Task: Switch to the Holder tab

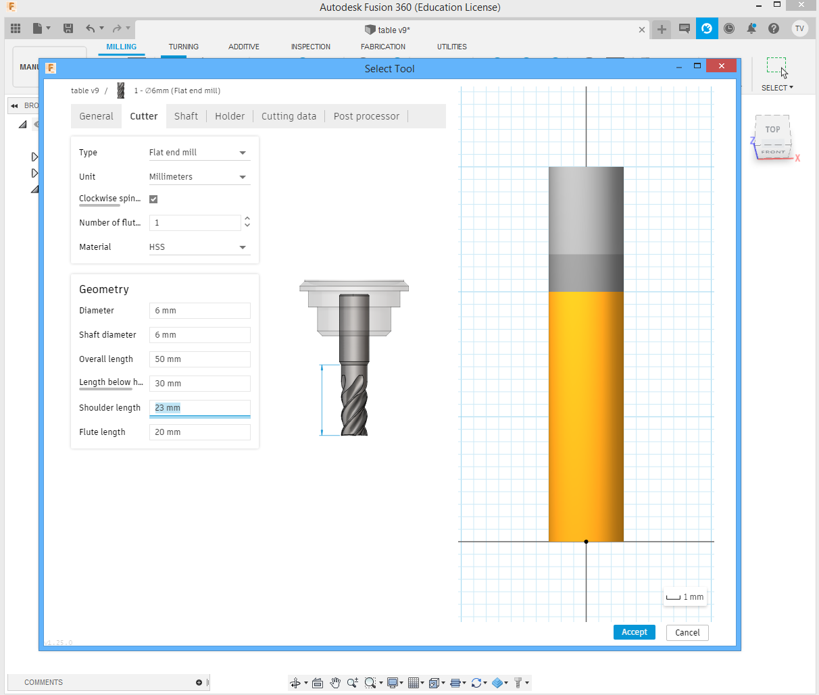Action: point(230,116)
